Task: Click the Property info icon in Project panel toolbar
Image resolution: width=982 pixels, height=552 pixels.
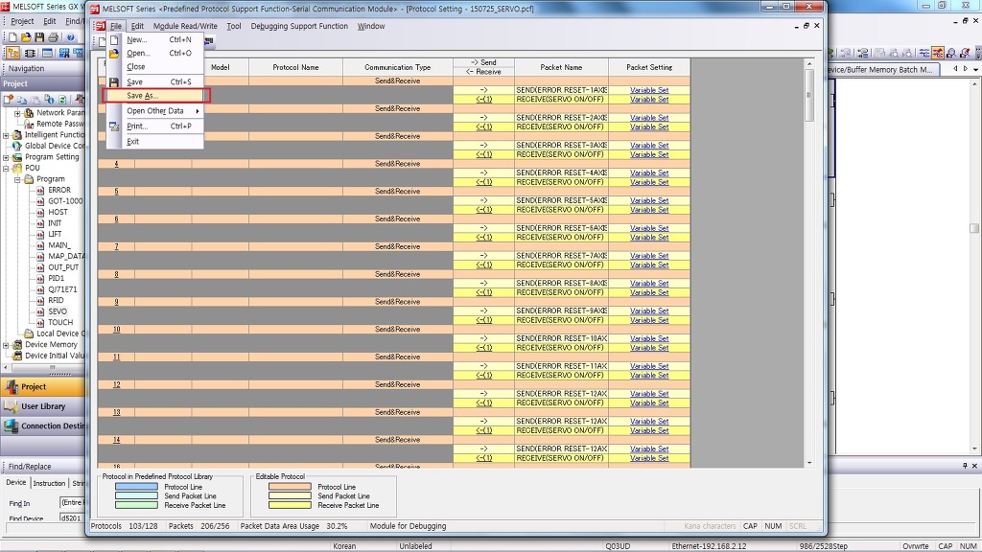Action: point(49,99)
